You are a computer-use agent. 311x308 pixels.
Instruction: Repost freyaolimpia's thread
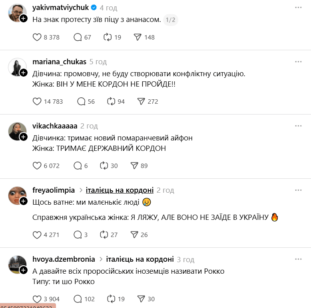(x=104, y=235)
